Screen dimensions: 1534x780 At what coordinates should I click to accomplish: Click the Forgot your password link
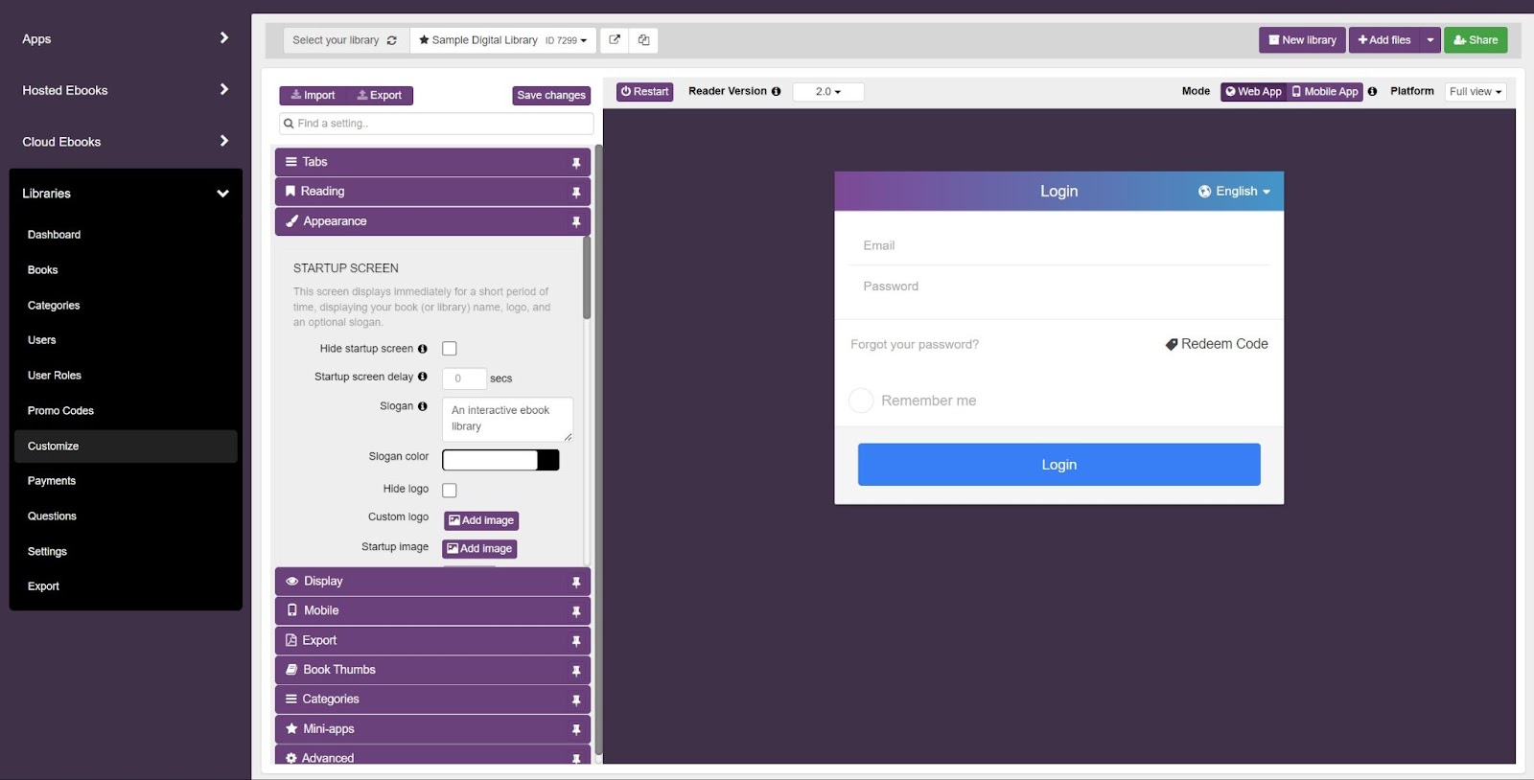[914, 345]
